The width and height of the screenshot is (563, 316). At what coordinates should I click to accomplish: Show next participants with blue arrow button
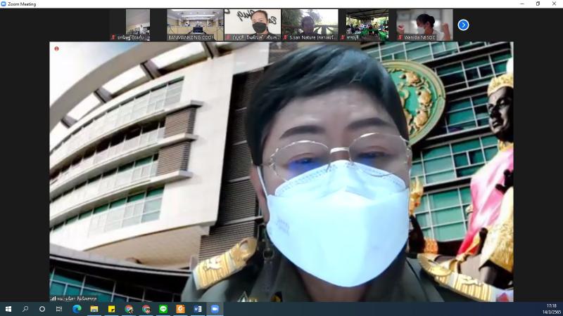[x=463, y=25]
